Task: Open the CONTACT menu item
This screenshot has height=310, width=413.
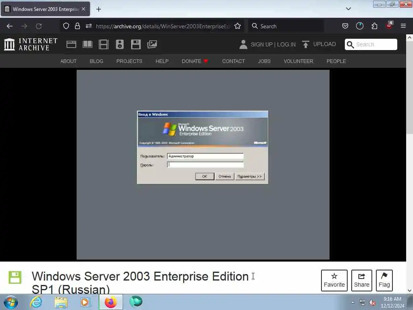Action: point(234,61)
